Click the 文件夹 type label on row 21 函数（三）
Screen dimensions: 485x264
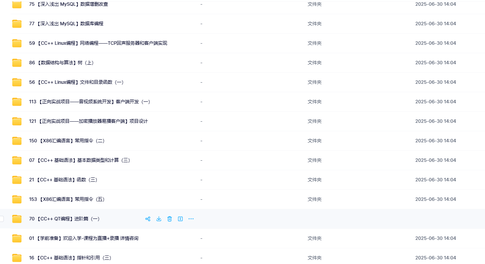coord(314,179)
